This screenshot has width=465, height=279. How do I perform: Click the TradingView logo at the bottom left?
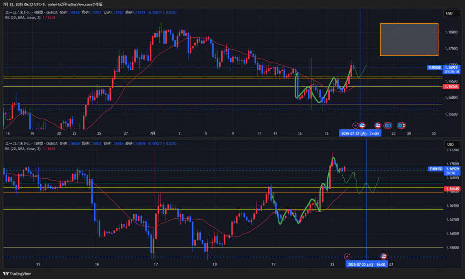(x=17, y=274)
